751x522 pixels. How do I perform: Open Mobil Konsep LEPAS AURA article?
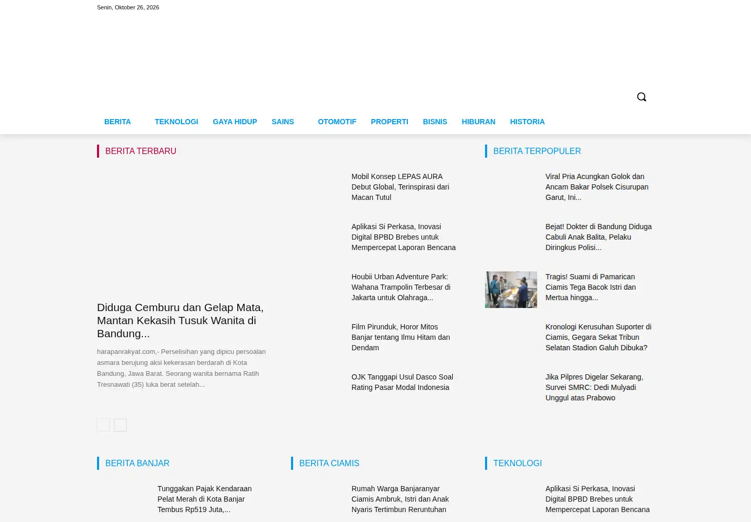[x=401, y=187]
